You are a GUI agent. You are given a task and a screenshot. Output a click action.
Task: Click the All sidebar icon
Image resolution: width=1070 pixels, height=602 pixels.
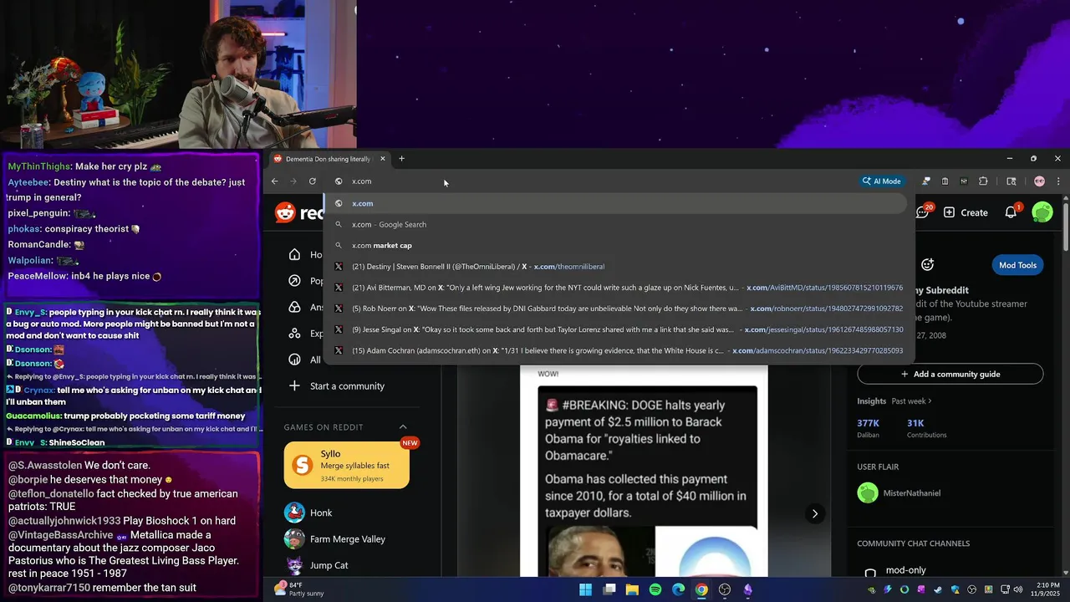pos(294,360)
